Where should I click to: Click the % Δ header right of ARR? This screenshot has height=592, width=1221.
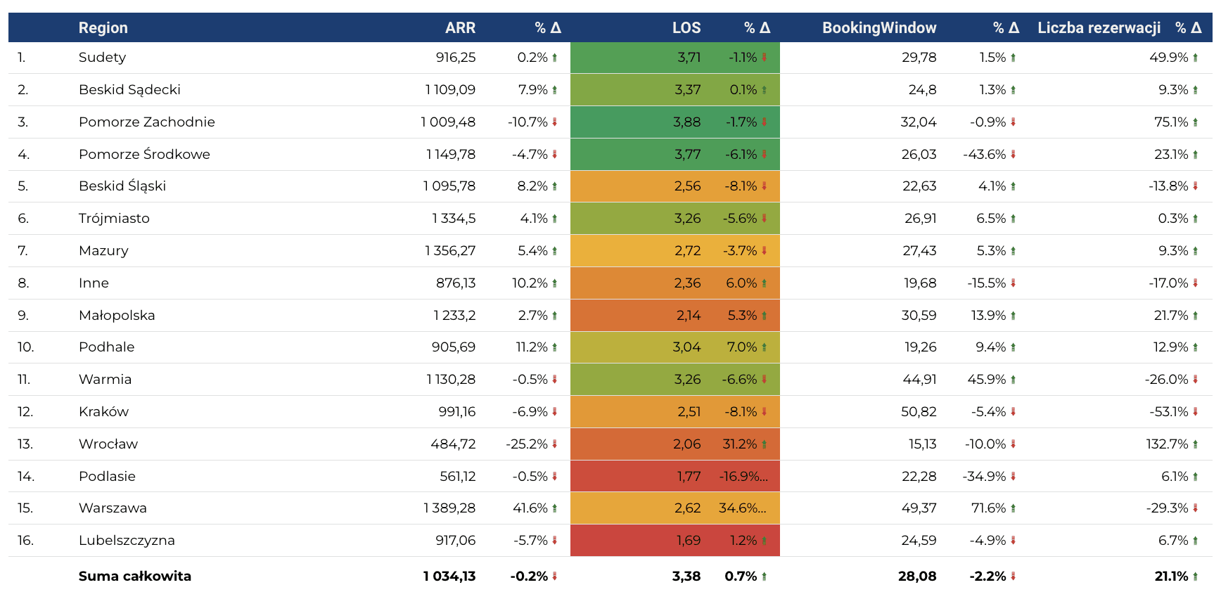tap(548, 28)
